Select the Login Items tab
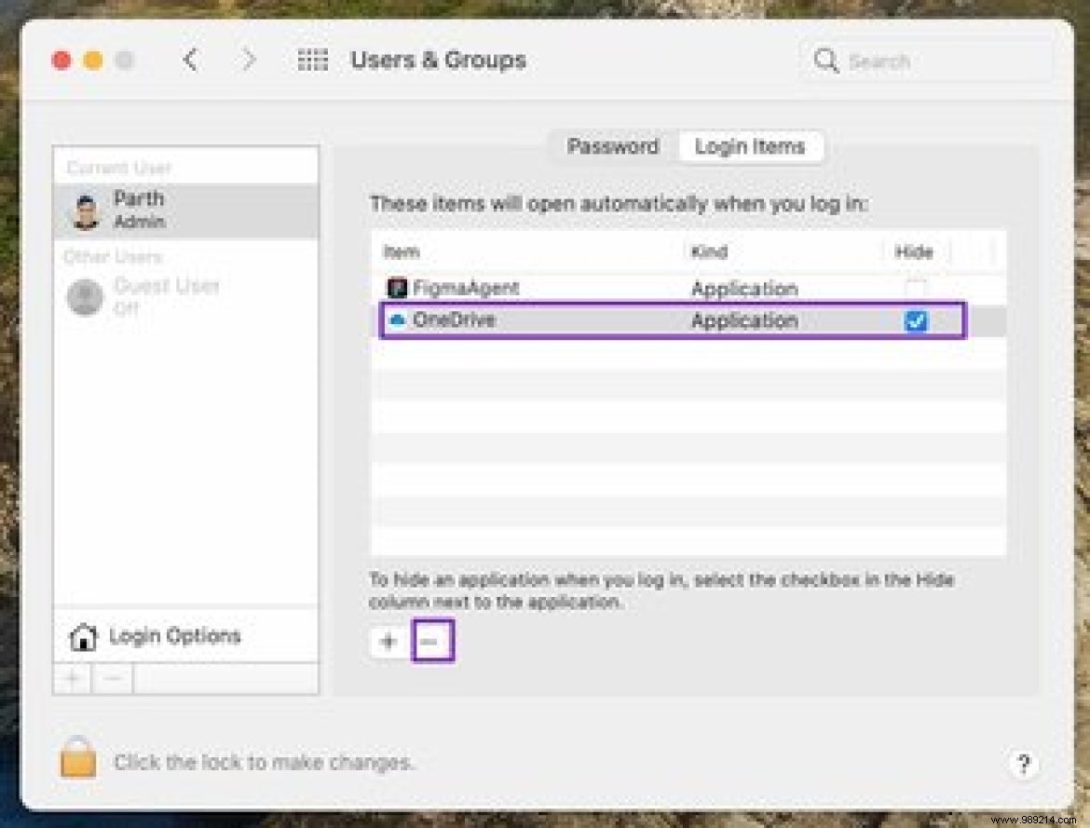This screenshot has height=828, width=1090. click(x=751, y=146)
